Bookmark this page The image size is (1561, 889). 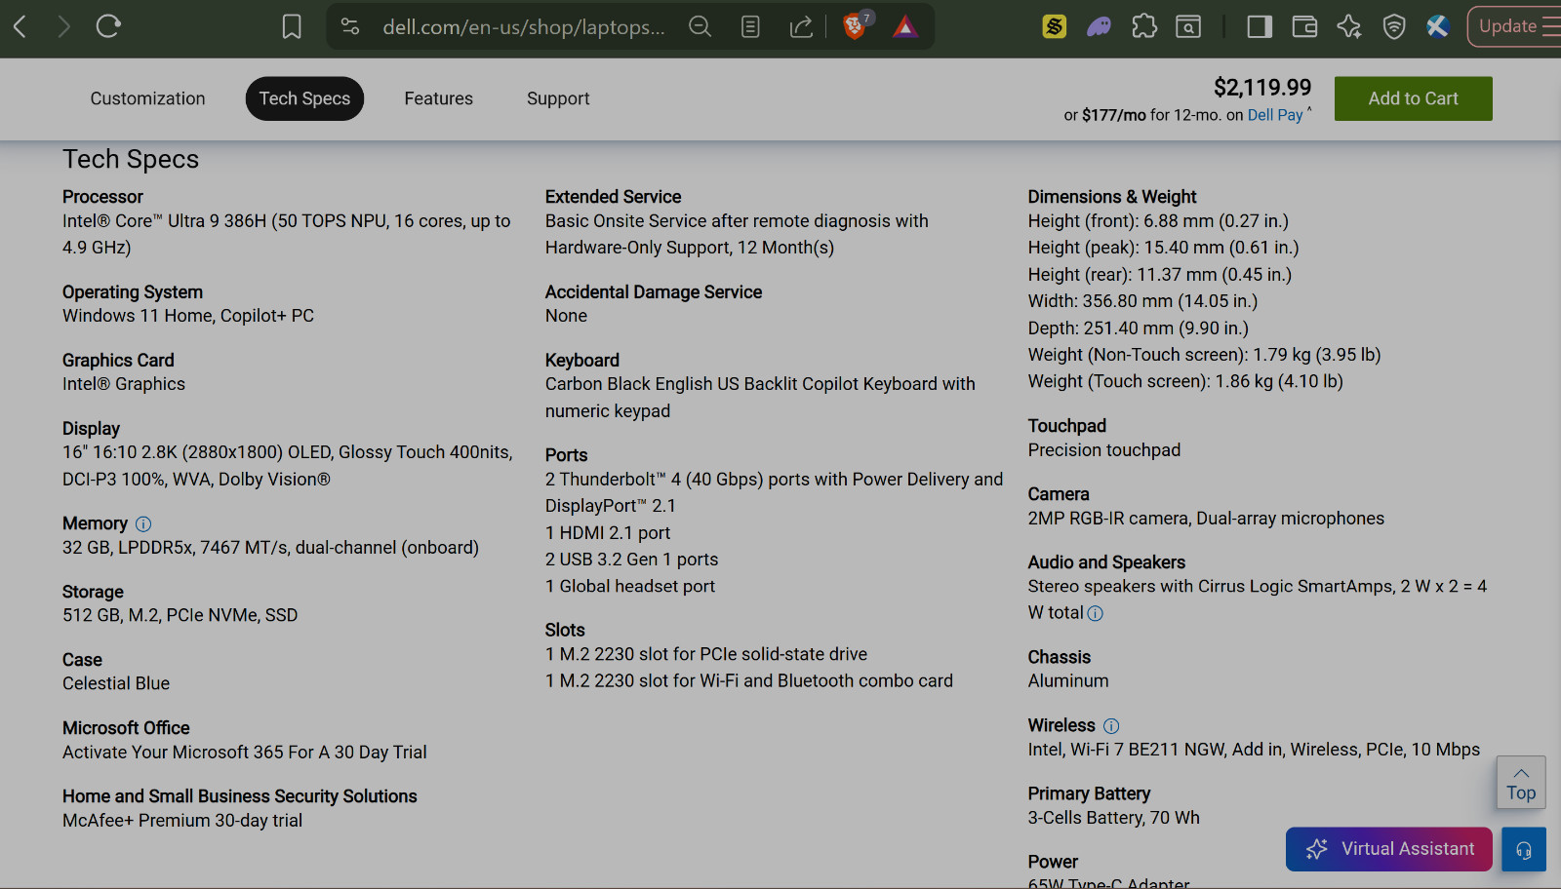292,26
